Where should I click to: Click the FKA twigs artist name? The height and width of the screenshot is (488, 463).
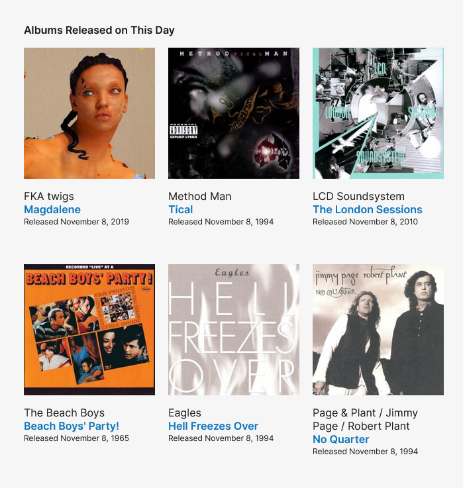49,197
